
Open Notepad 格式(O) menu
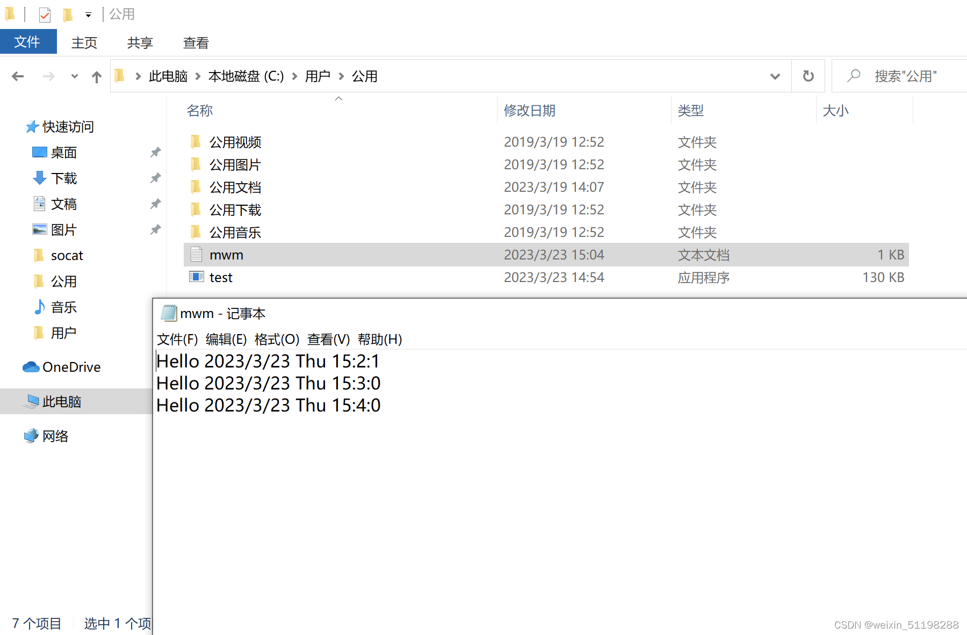coord(277,340)
